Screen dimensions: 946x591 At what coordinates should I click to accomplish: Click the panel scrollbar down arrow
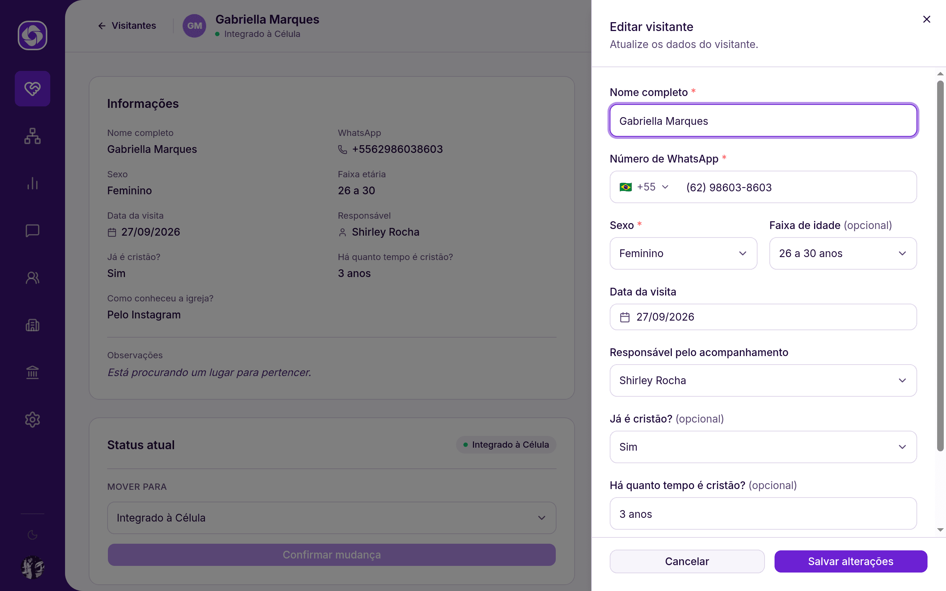pyautogui.click(x=940, y=530)
